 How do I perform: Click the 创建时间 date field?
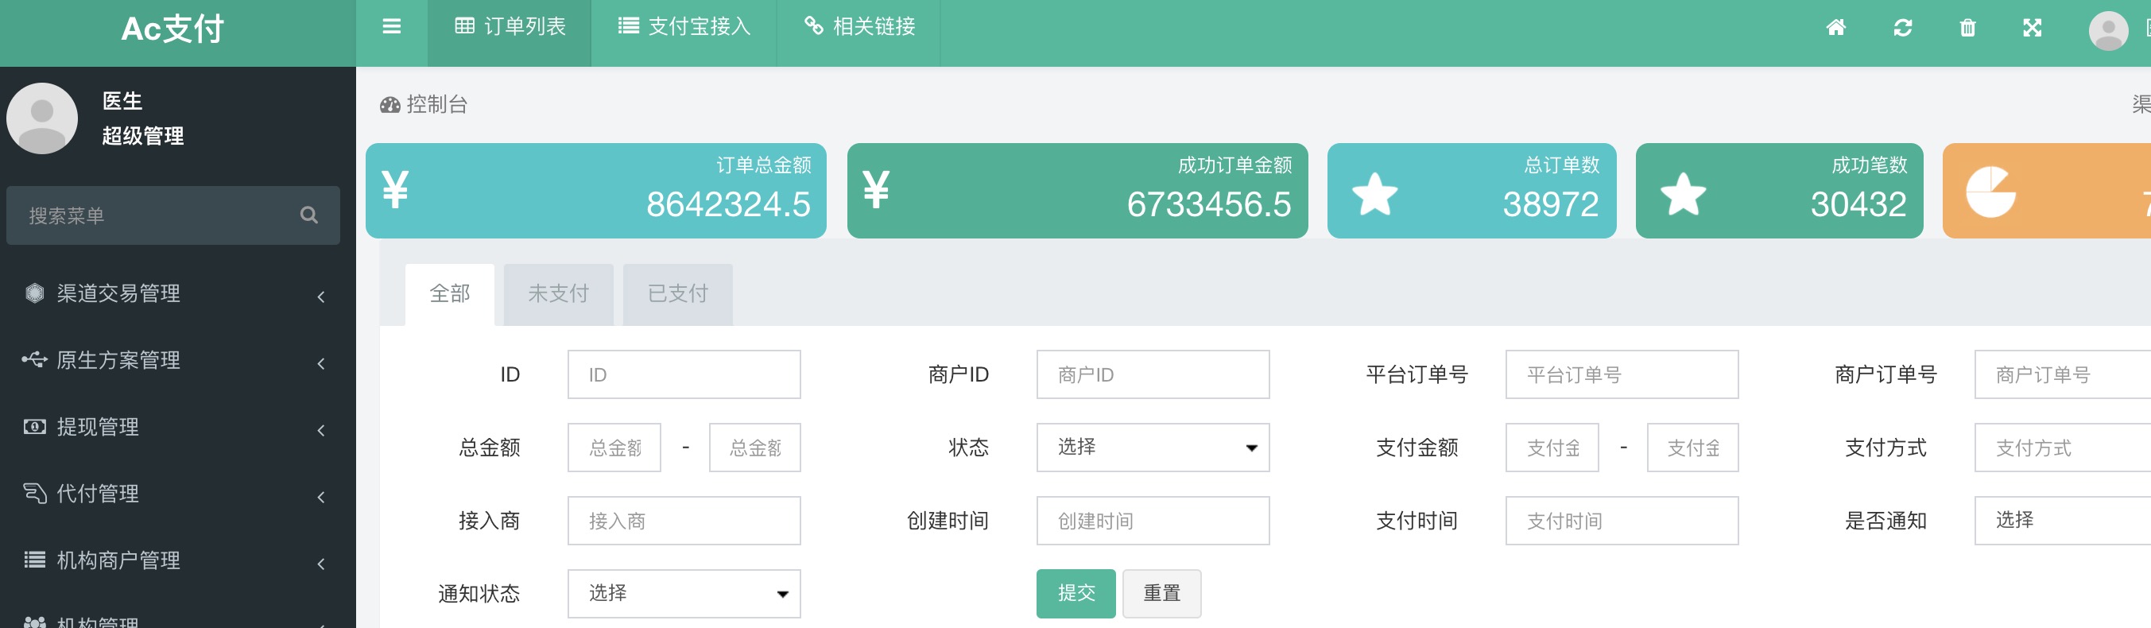pos(1153,521)
